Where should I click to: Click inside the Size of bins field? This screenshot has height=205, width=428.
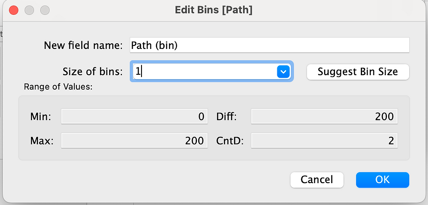pyautogui.click(x=205, y=72)
